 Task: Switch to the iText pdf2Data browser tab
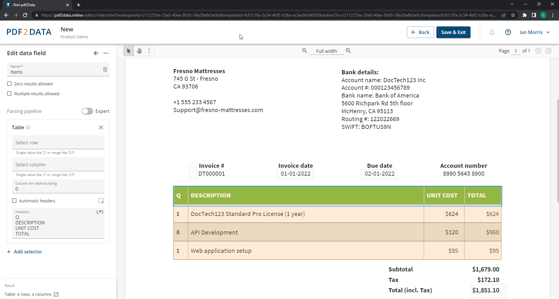(35, 5)
